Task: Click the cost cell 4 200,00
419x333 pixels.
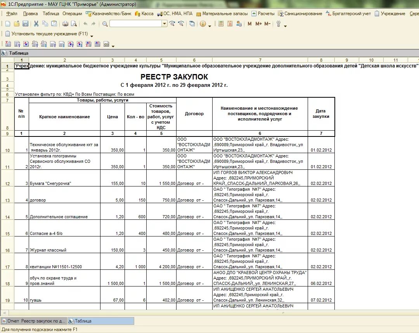Action: coord(161,261)
